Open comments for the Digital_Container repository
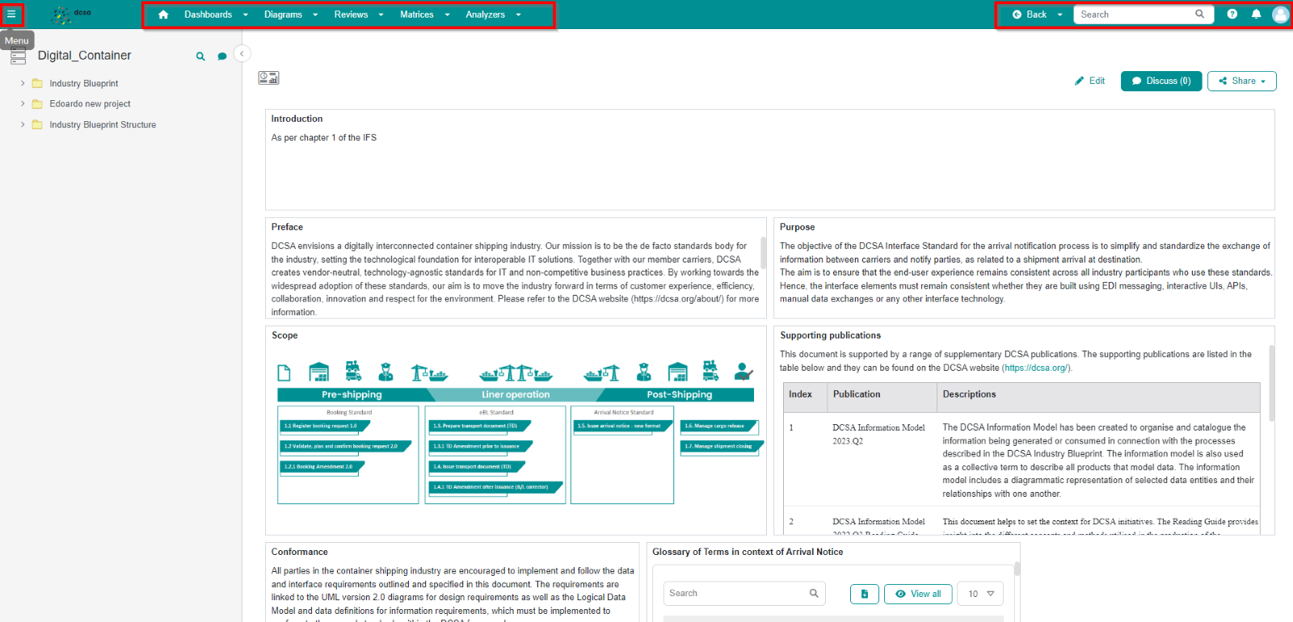1293x622 pixels. (222, 57)
